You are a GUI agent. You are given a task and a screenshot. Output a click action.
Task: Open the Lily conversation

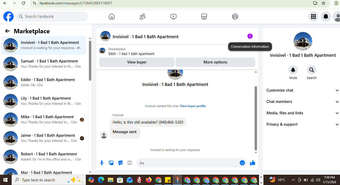[x=44, y=101]
